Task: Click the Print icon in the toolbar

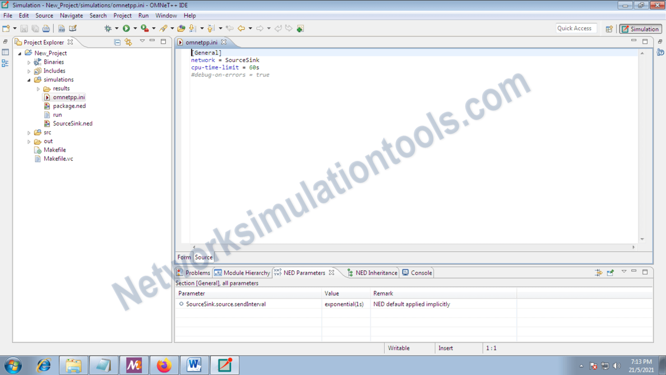Action: (46, 28)
